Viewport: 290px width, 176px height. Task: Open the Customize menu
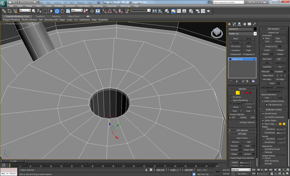point(112,6)
